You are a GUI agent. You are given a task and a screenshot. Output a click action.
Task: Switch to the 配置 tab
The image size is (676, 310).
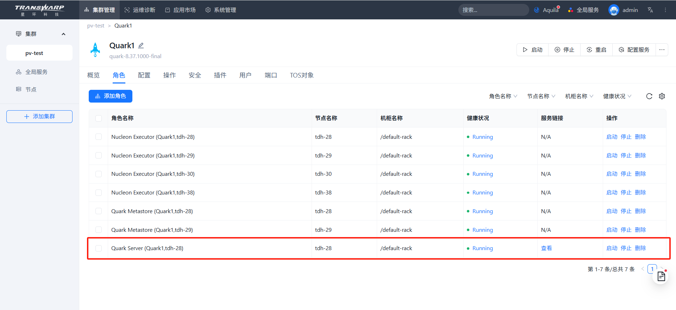pyautogui.click(x=144, y=75)
